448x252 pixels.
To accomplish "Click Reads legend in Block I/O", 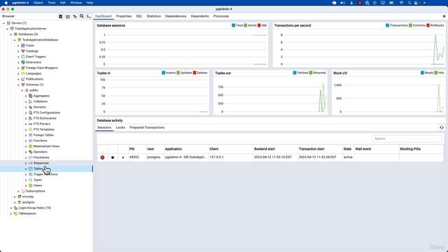I will point(427,73).
